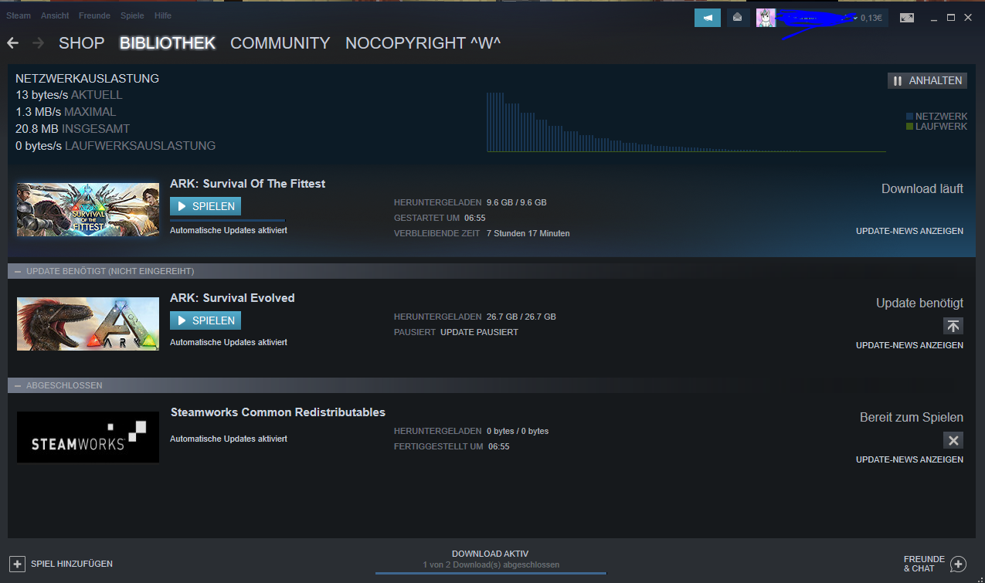Open the Shop tab
Image resolution: width=985 pixels, height=583 pixels.
81,43
